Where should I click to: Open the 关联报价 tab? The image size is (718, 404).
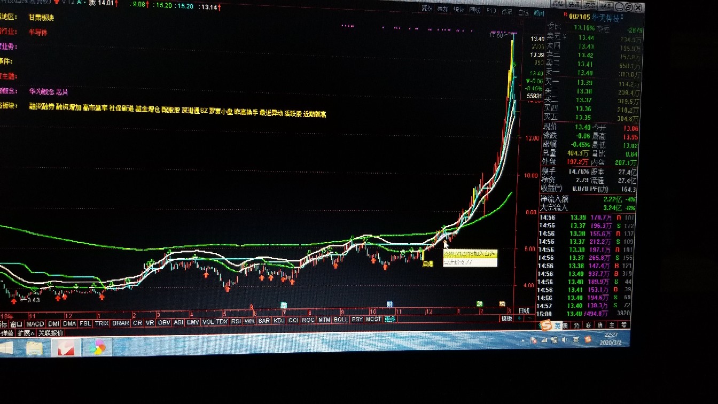coord(50,332)
